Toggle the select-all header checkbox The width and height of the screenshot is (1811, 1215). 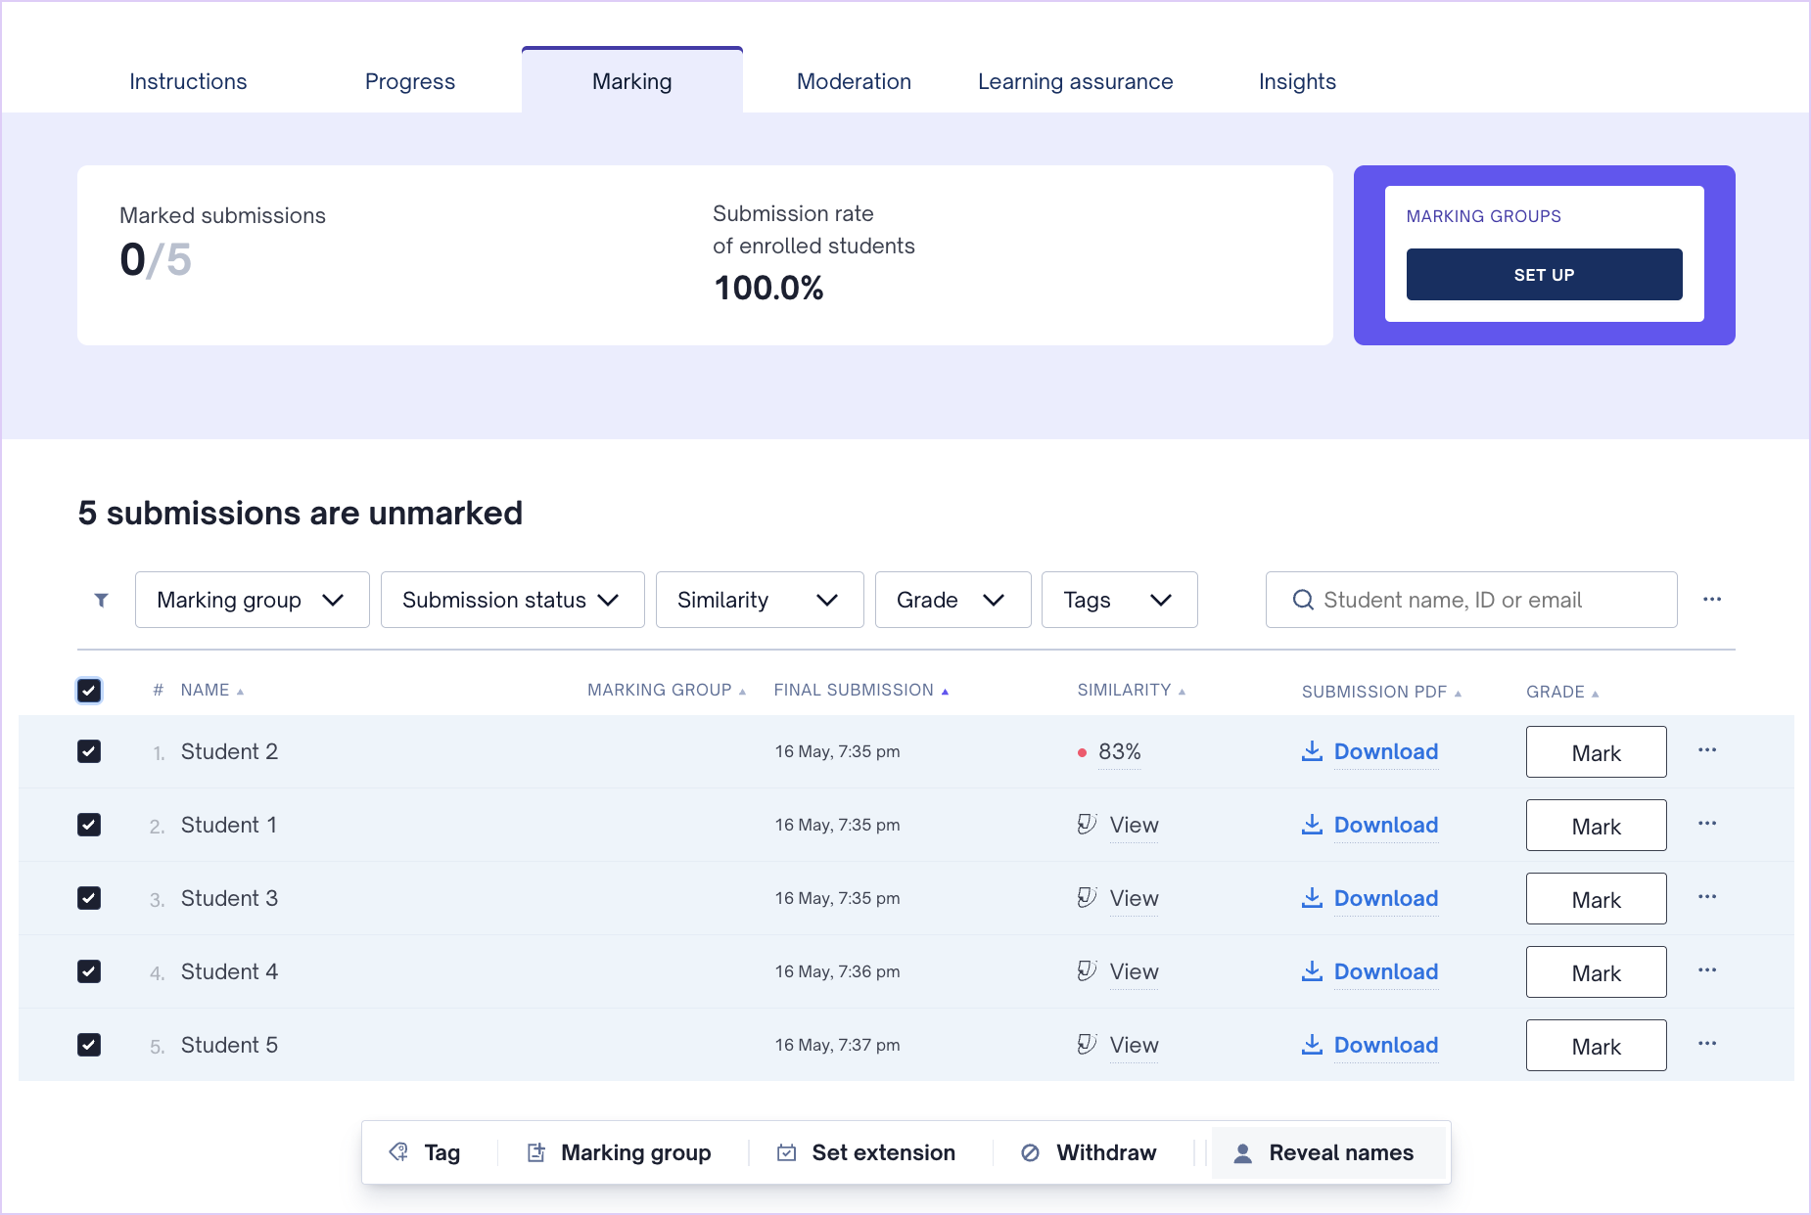pos(89,691)
